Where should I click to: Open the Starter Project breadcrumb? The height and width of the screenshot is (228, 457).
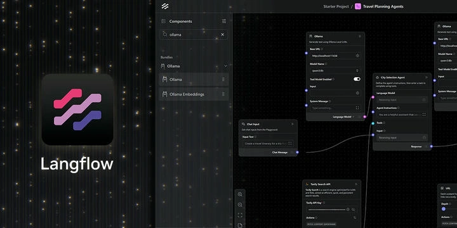click(x=336, y=6)
